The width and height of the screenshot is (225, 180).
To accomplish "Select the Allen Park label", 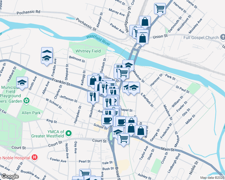I will [x=31, y=113].
